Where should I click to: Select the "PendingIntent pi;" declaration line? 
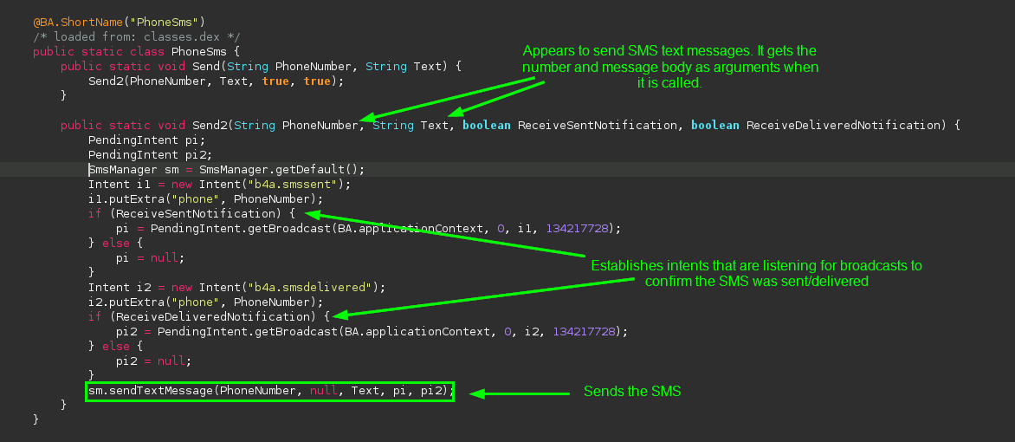click(x=146, y=140)
